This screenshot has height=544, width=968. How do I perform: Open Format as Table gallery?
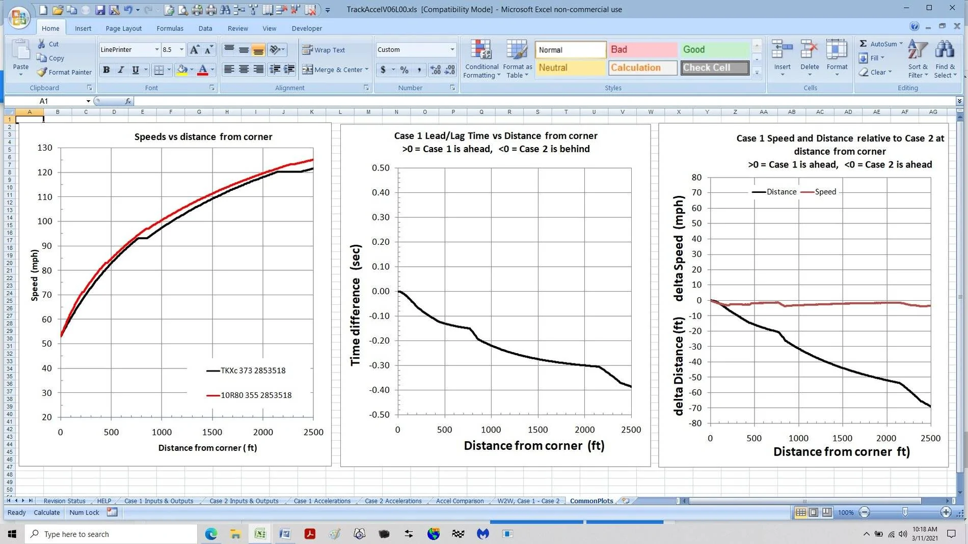pos(517,59)
